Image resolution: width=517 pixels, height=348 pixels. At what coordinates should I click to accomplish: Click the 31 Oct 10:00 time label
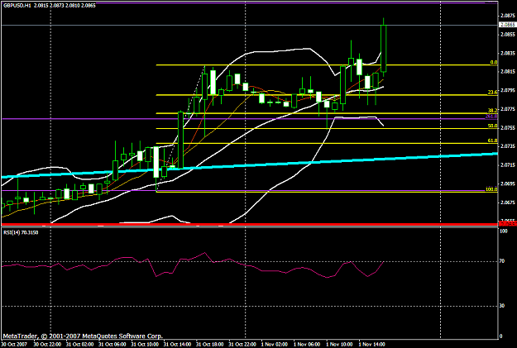[145, 345]
